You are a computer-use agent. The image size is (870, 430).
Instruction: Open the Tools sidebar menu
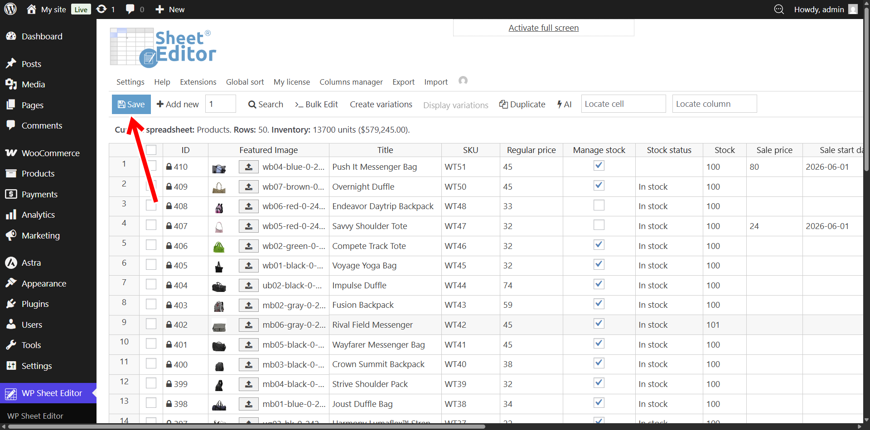tap(31, 345)
